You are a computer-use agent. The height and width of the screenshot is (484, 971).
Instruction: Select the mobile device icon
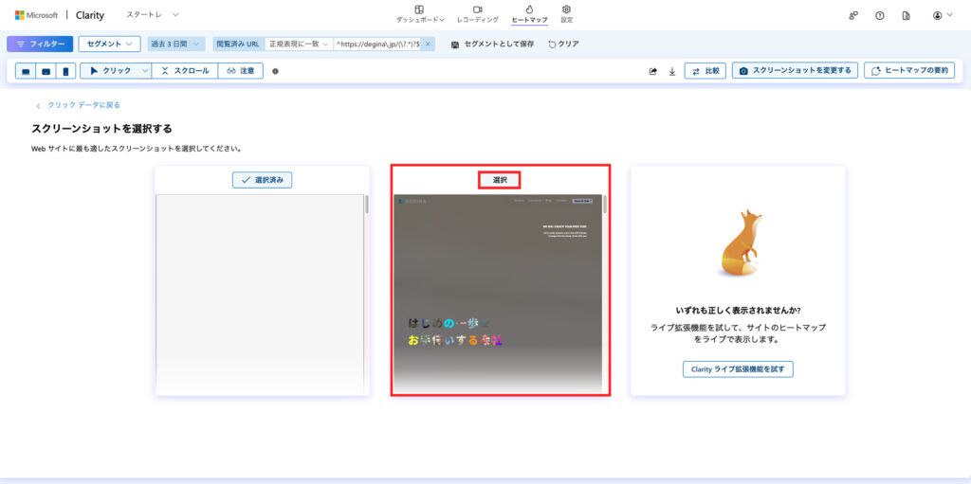pos(65,71)
